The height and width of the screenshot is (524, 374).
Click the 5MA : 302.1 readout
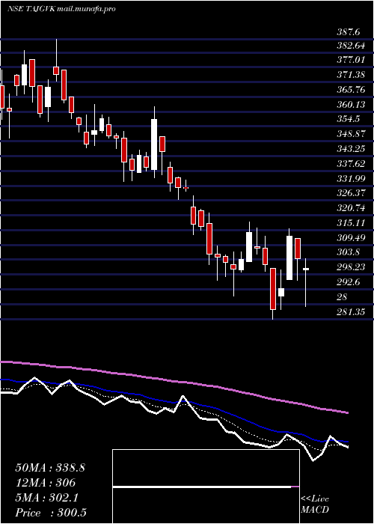click(x=47, y=498)
